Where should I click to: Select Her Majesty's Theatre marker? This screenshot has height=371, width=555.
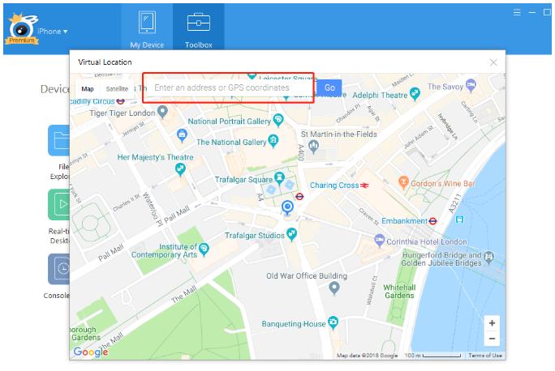click(180, 169)
